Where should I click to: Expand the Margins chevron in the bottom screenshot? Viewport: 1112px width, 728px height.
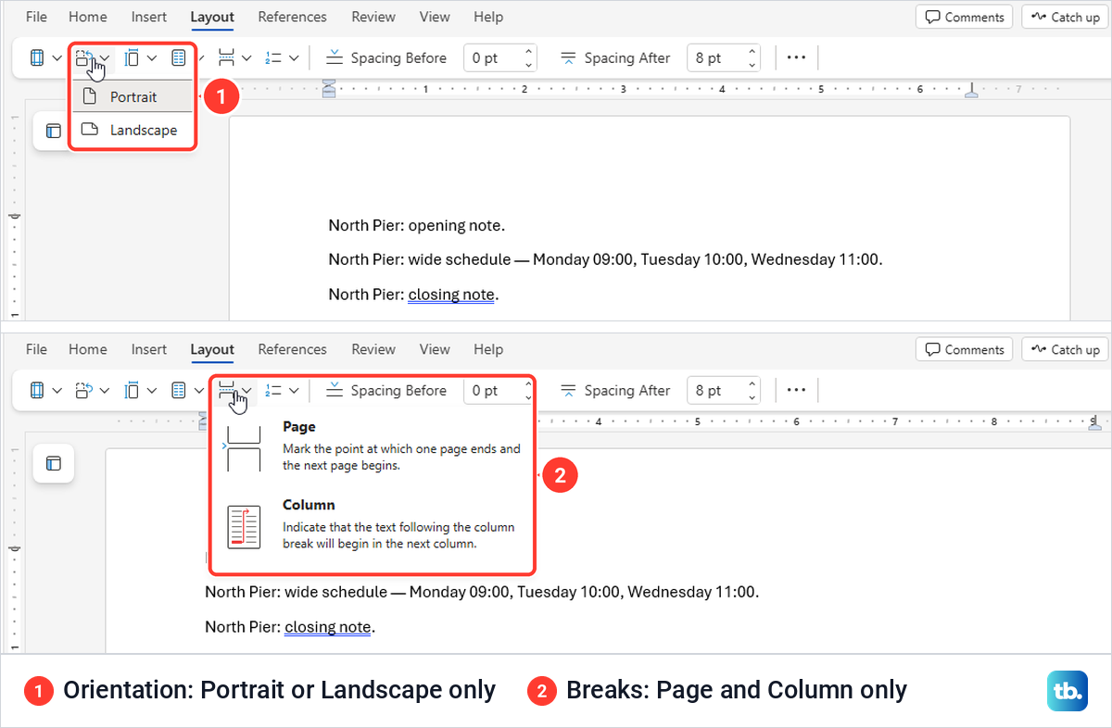[57, 391]
